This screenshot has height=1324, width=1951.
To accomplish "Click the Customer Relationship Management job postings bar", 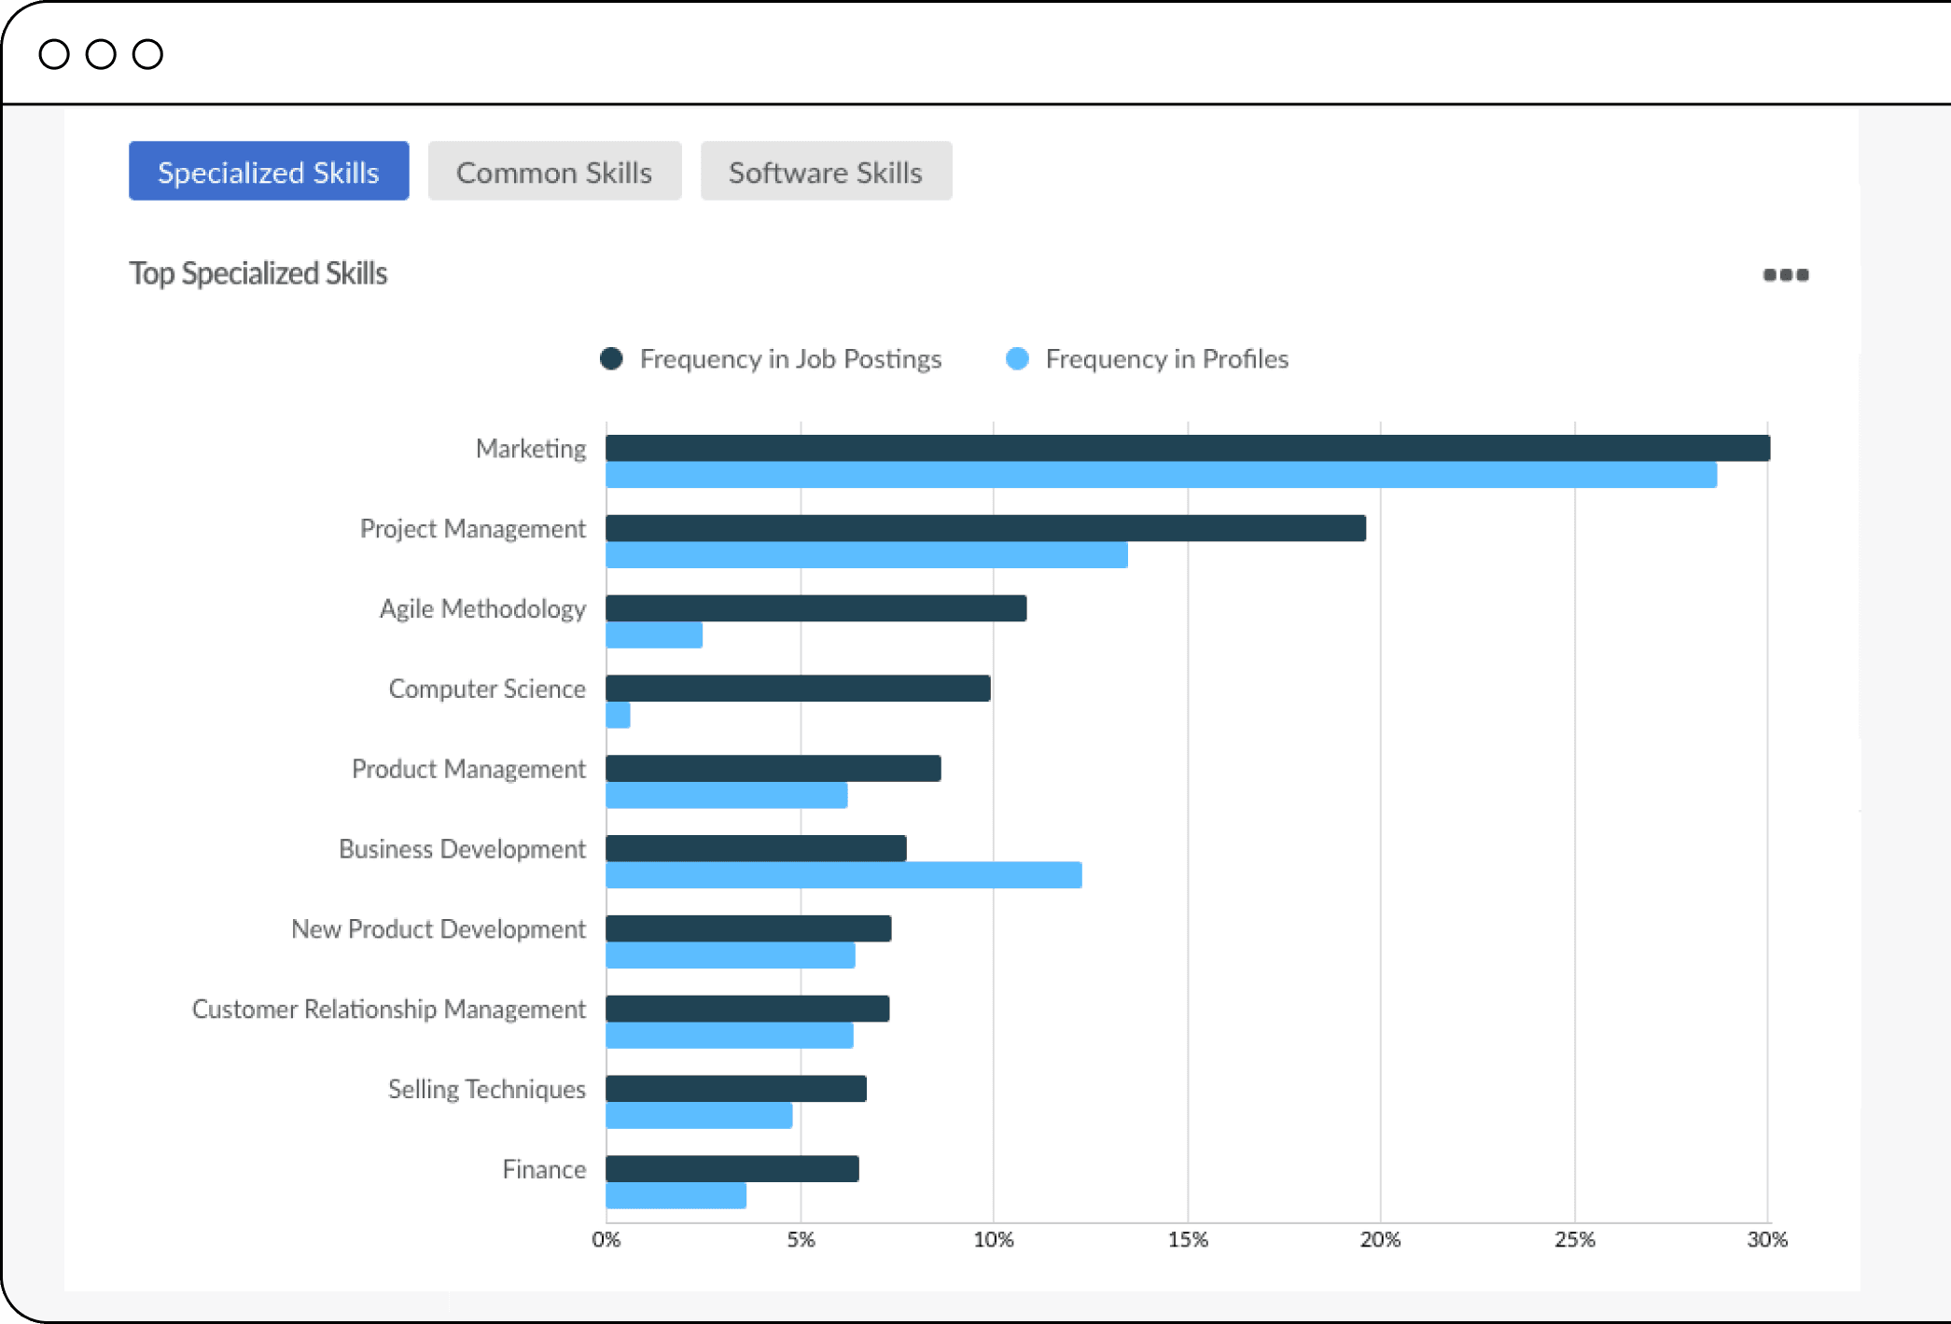I will click(747, 1009).
